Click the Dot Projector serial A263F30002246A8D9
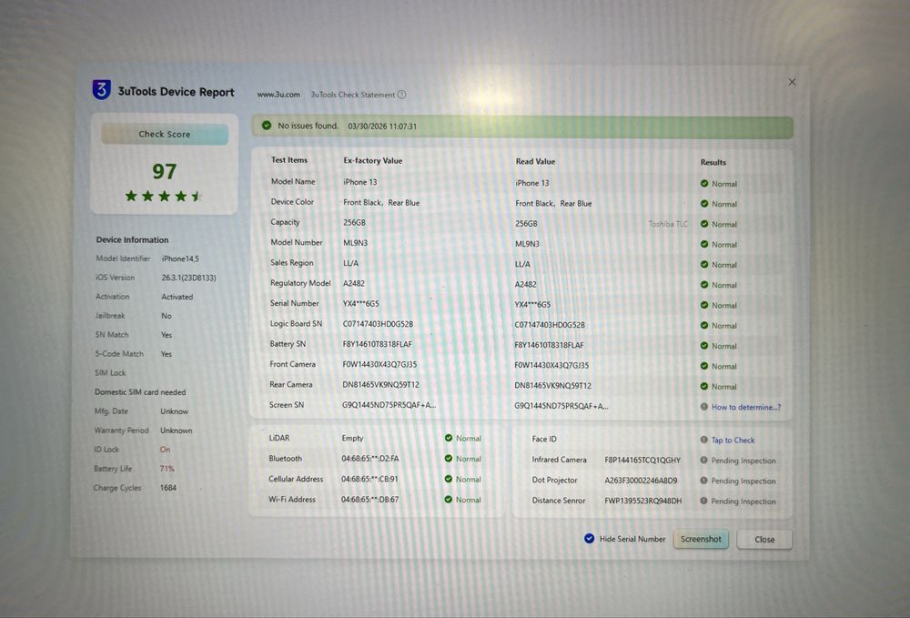The width and height of the screenshot is (910, 618). pos(641,481)
